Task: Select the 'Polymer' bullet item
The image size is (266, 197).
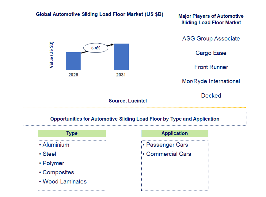Action: tap(51, 163)
